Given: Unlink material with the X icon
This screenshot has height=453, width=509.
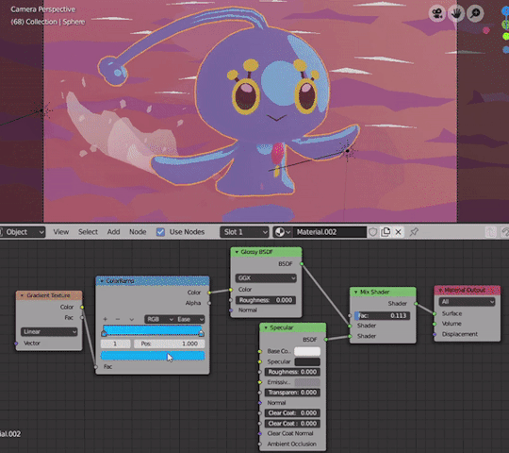Looking at the screenshot, I should 399,232.
